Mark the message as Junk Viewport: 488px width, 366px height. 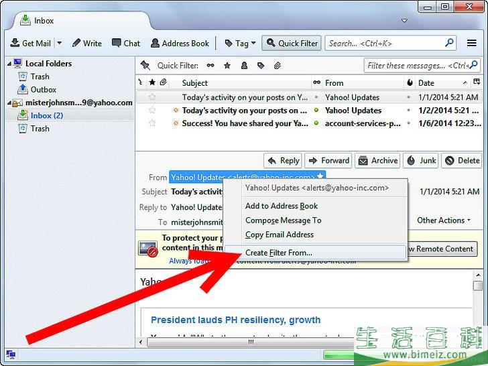421,161
